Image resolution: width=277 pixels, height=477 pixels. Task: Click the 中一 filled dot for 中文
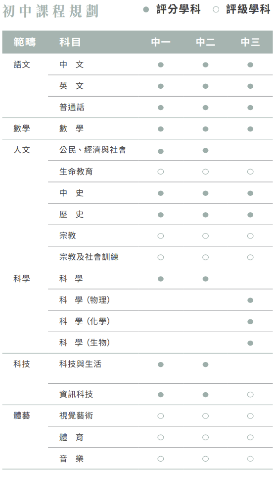pos(161,65)
